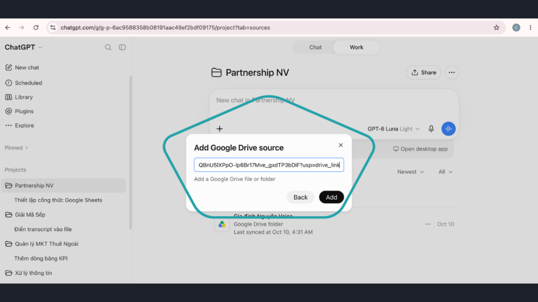Open Plugins in the sidebar

point(19,111)
